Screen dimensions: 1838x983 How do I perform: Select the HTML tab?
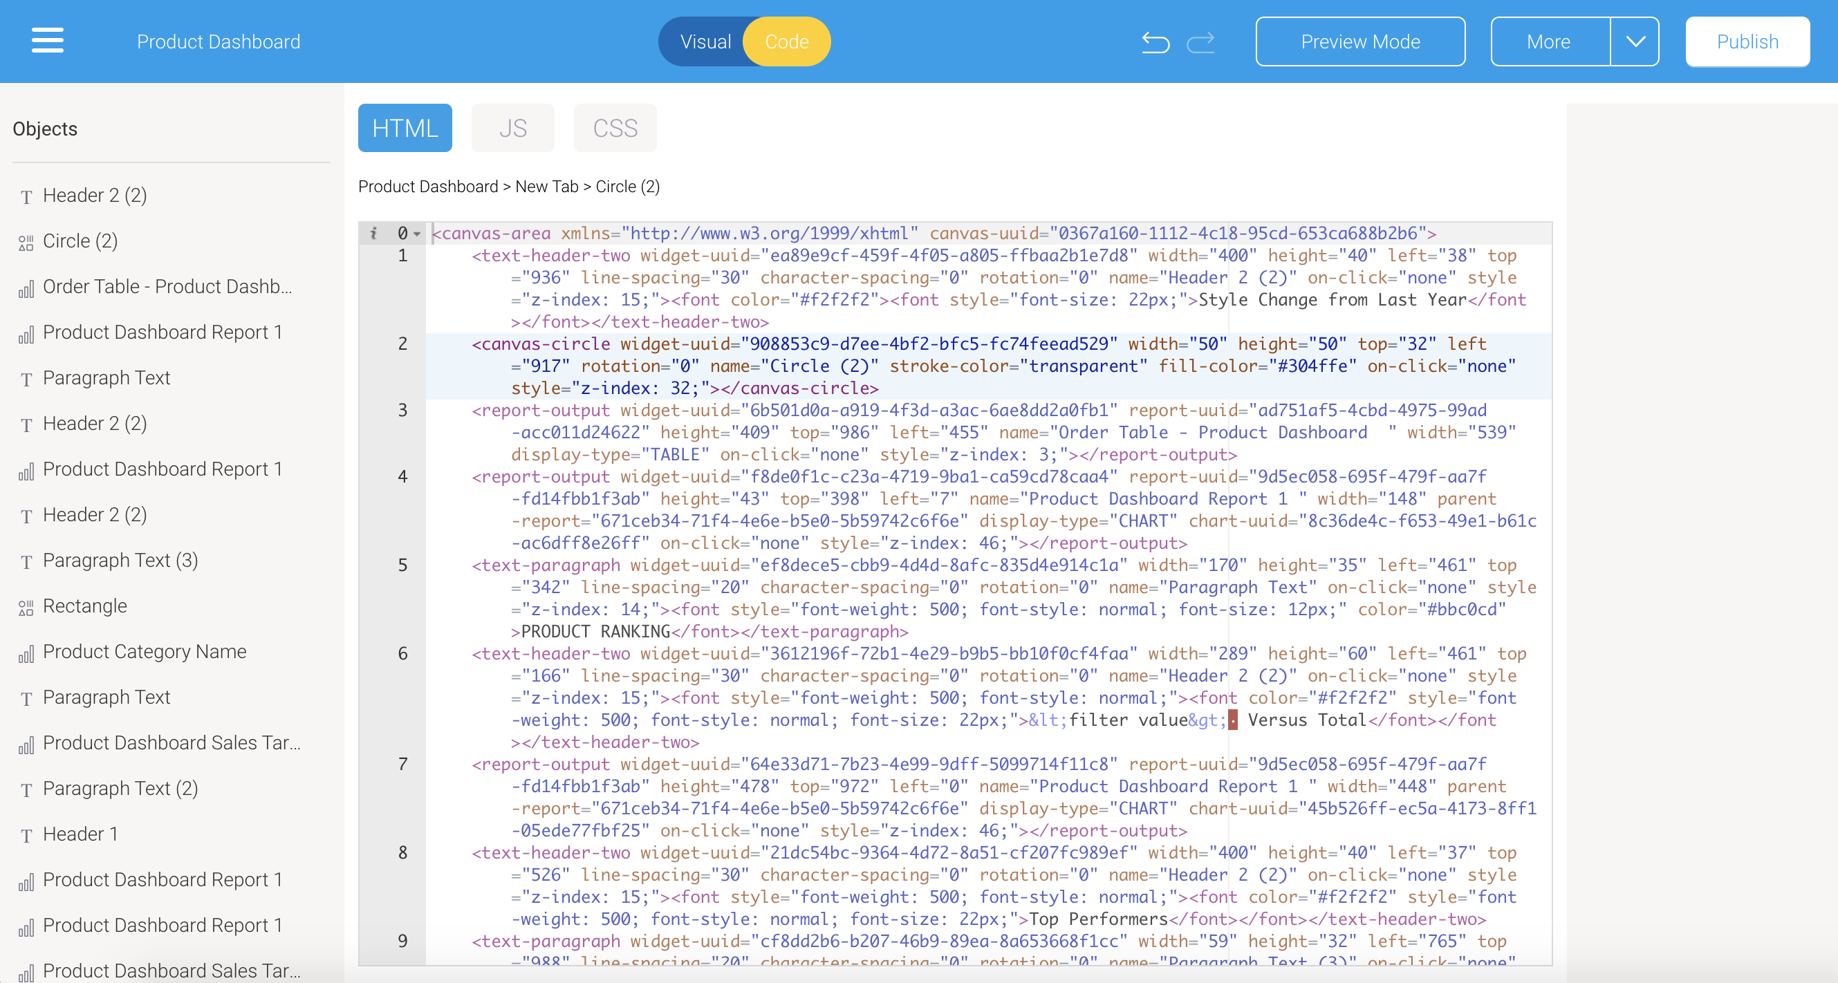[406, 127]
